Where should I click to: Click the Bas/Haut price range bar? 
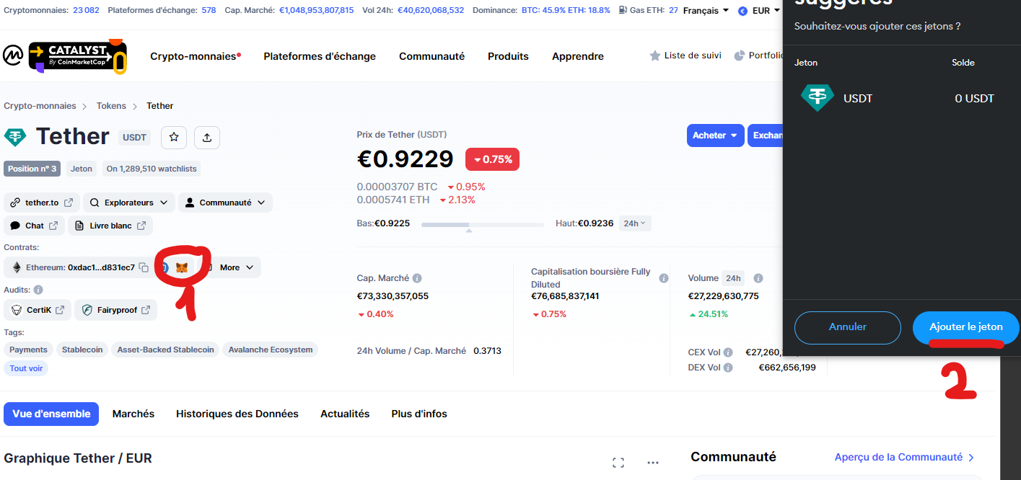pyautogui.click(x=482, y=224)
